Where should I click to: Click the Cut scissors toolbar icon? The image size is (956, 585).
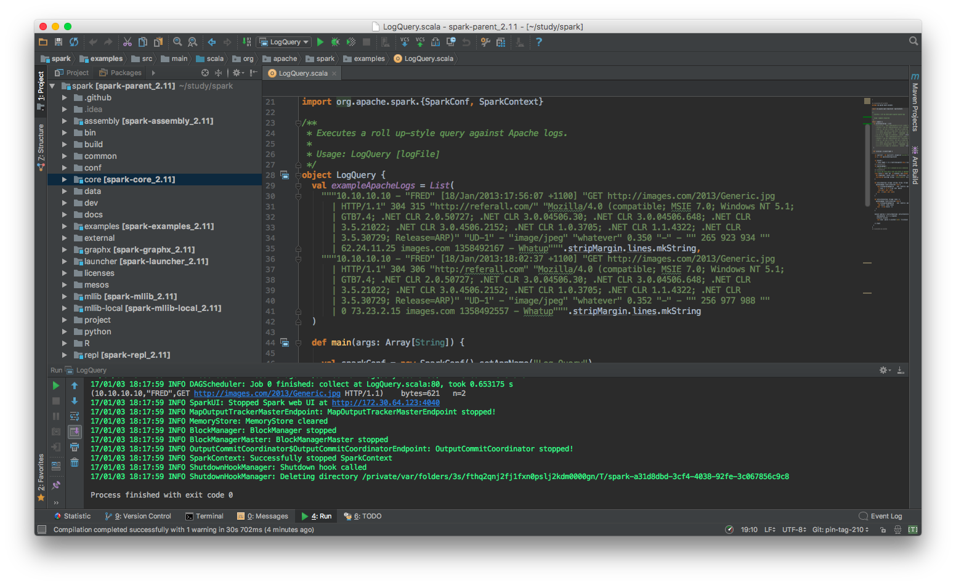tap(128, 42)
